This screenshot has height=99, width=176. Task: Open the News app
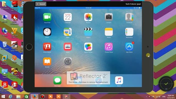(x=68, y=47)
